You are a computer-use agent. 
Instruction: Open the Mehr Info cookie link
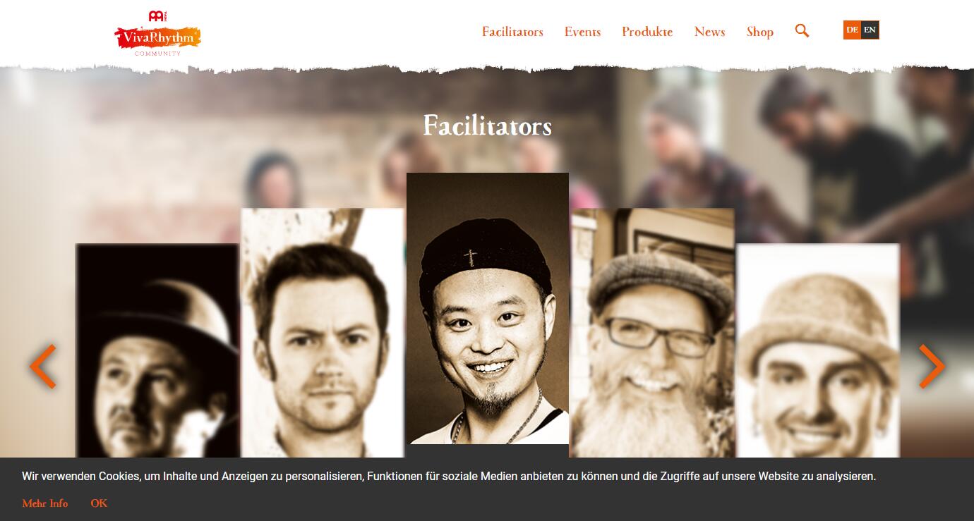pos(45,503)
